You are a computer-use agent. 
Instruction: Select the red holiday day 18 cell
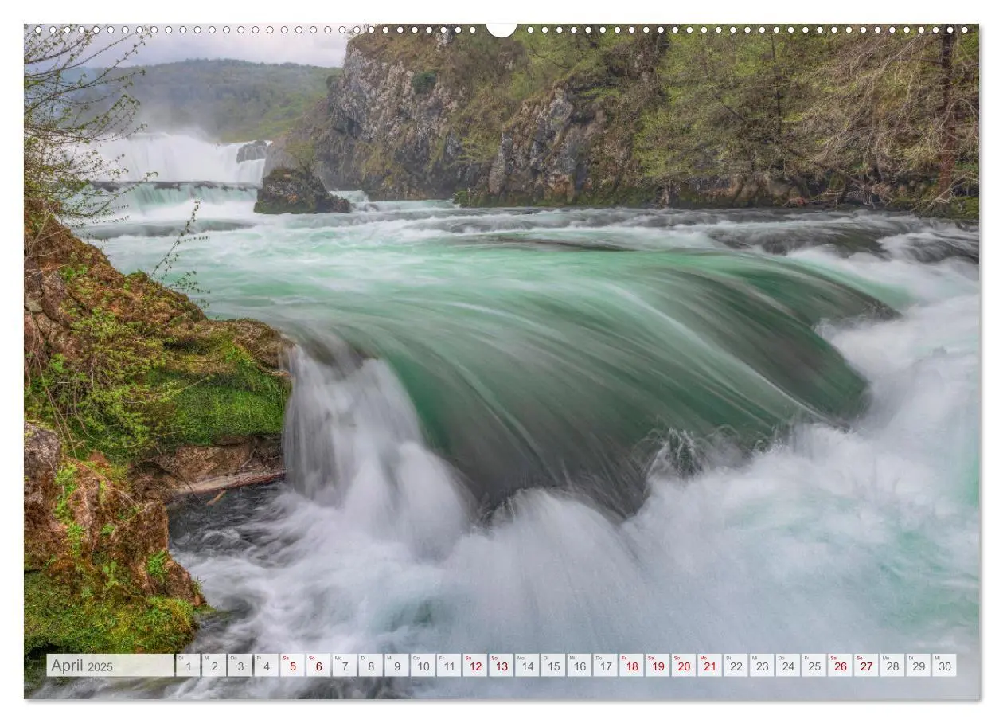pyautogui.click(x=631, y=666)
